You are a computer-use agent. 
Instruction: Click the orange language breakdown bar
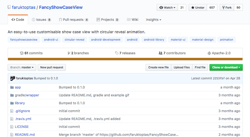(x=125, y=59)
